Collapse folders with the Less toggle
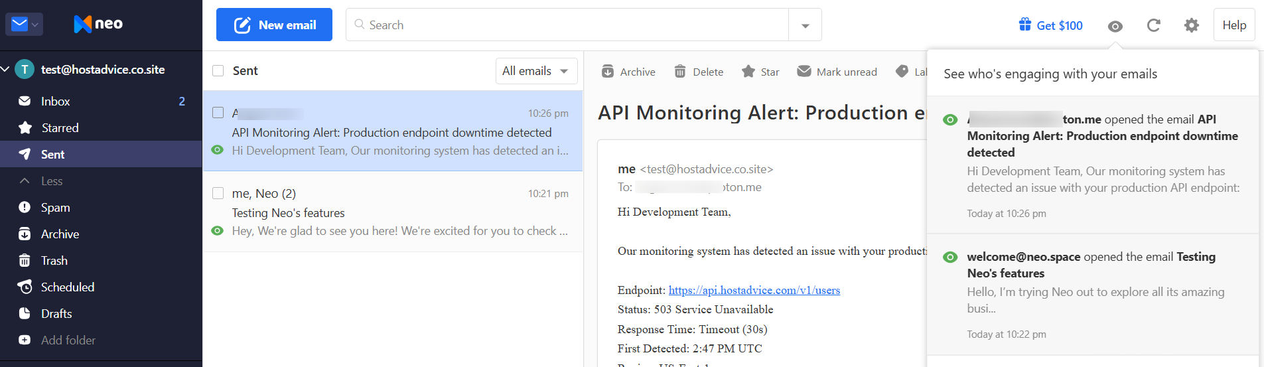Screen dimensions: 1264x367 [101, 181]
